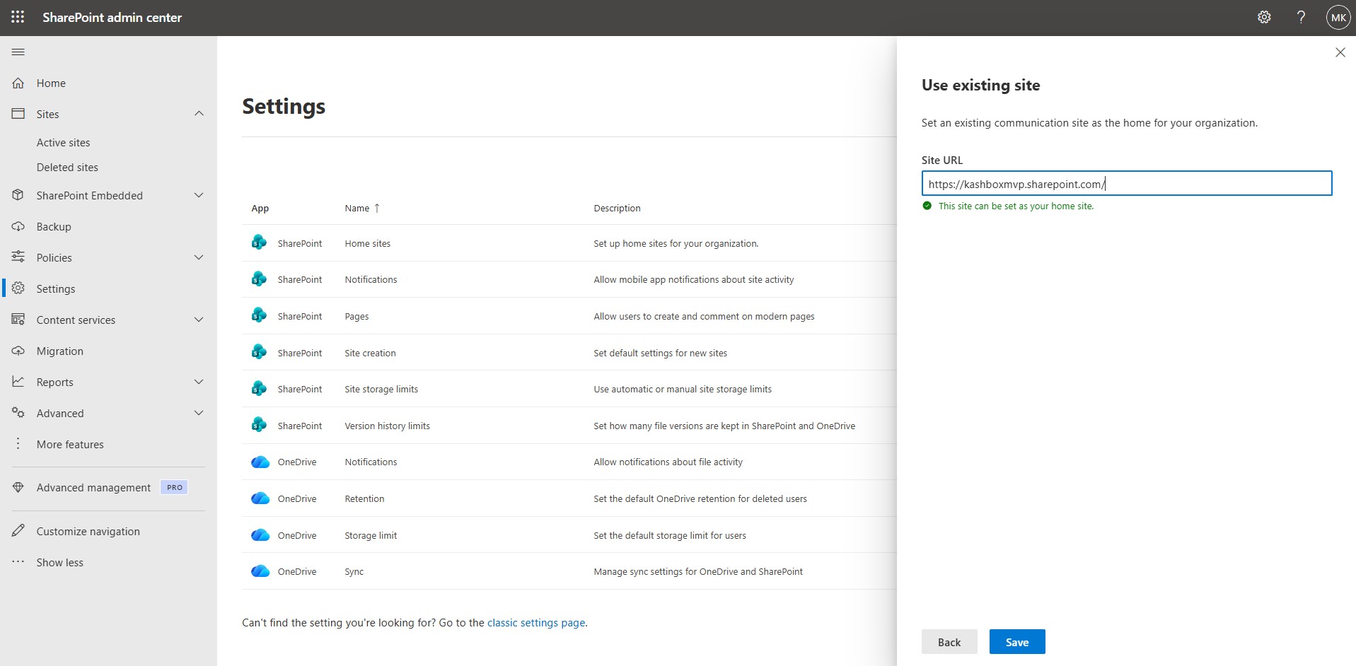Click the App column header
Viewport: 1356px width, 666px height.
[x=260, y=208]
